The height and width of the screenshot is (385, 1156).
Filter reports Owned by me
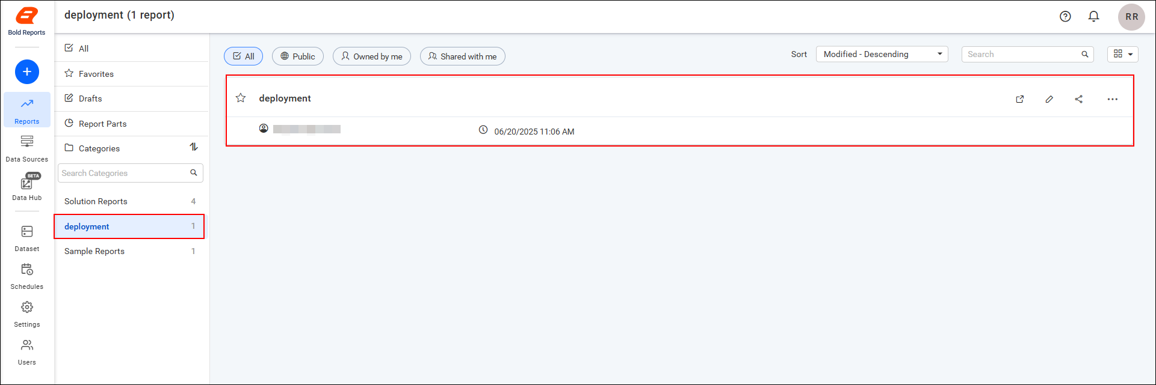(372, 56)
